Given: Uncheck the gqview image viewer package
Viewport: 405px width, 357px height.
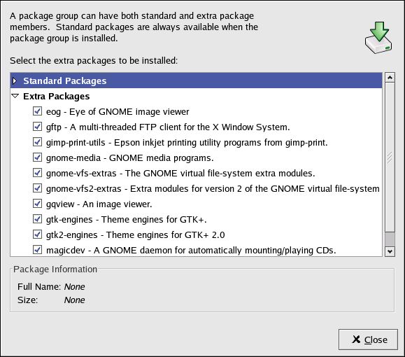Looking at the screenshot, I should pyautogui.click(x=38, y=204).
